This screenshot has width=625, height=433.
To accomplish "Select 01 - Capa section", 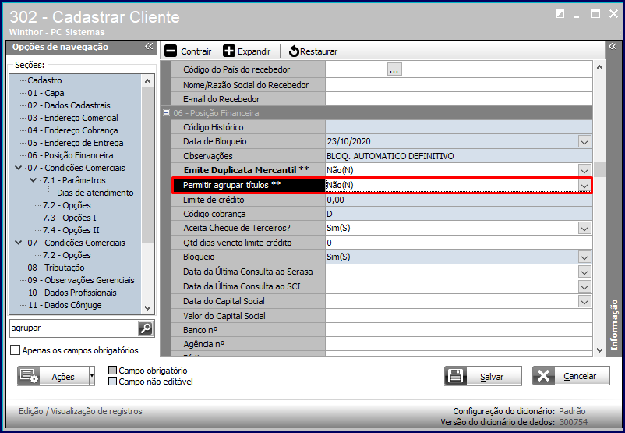I will [x=46, y=93].
